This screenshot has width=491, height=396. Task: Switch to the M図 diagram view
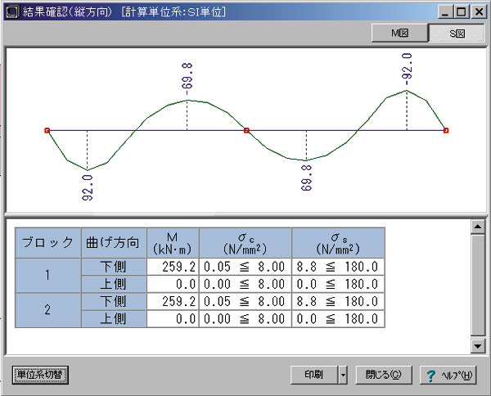(399, 34)
